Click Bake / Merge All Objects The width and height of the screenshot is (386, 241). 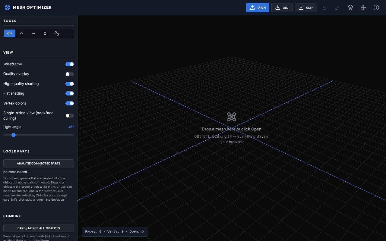[x=39, y=228]
